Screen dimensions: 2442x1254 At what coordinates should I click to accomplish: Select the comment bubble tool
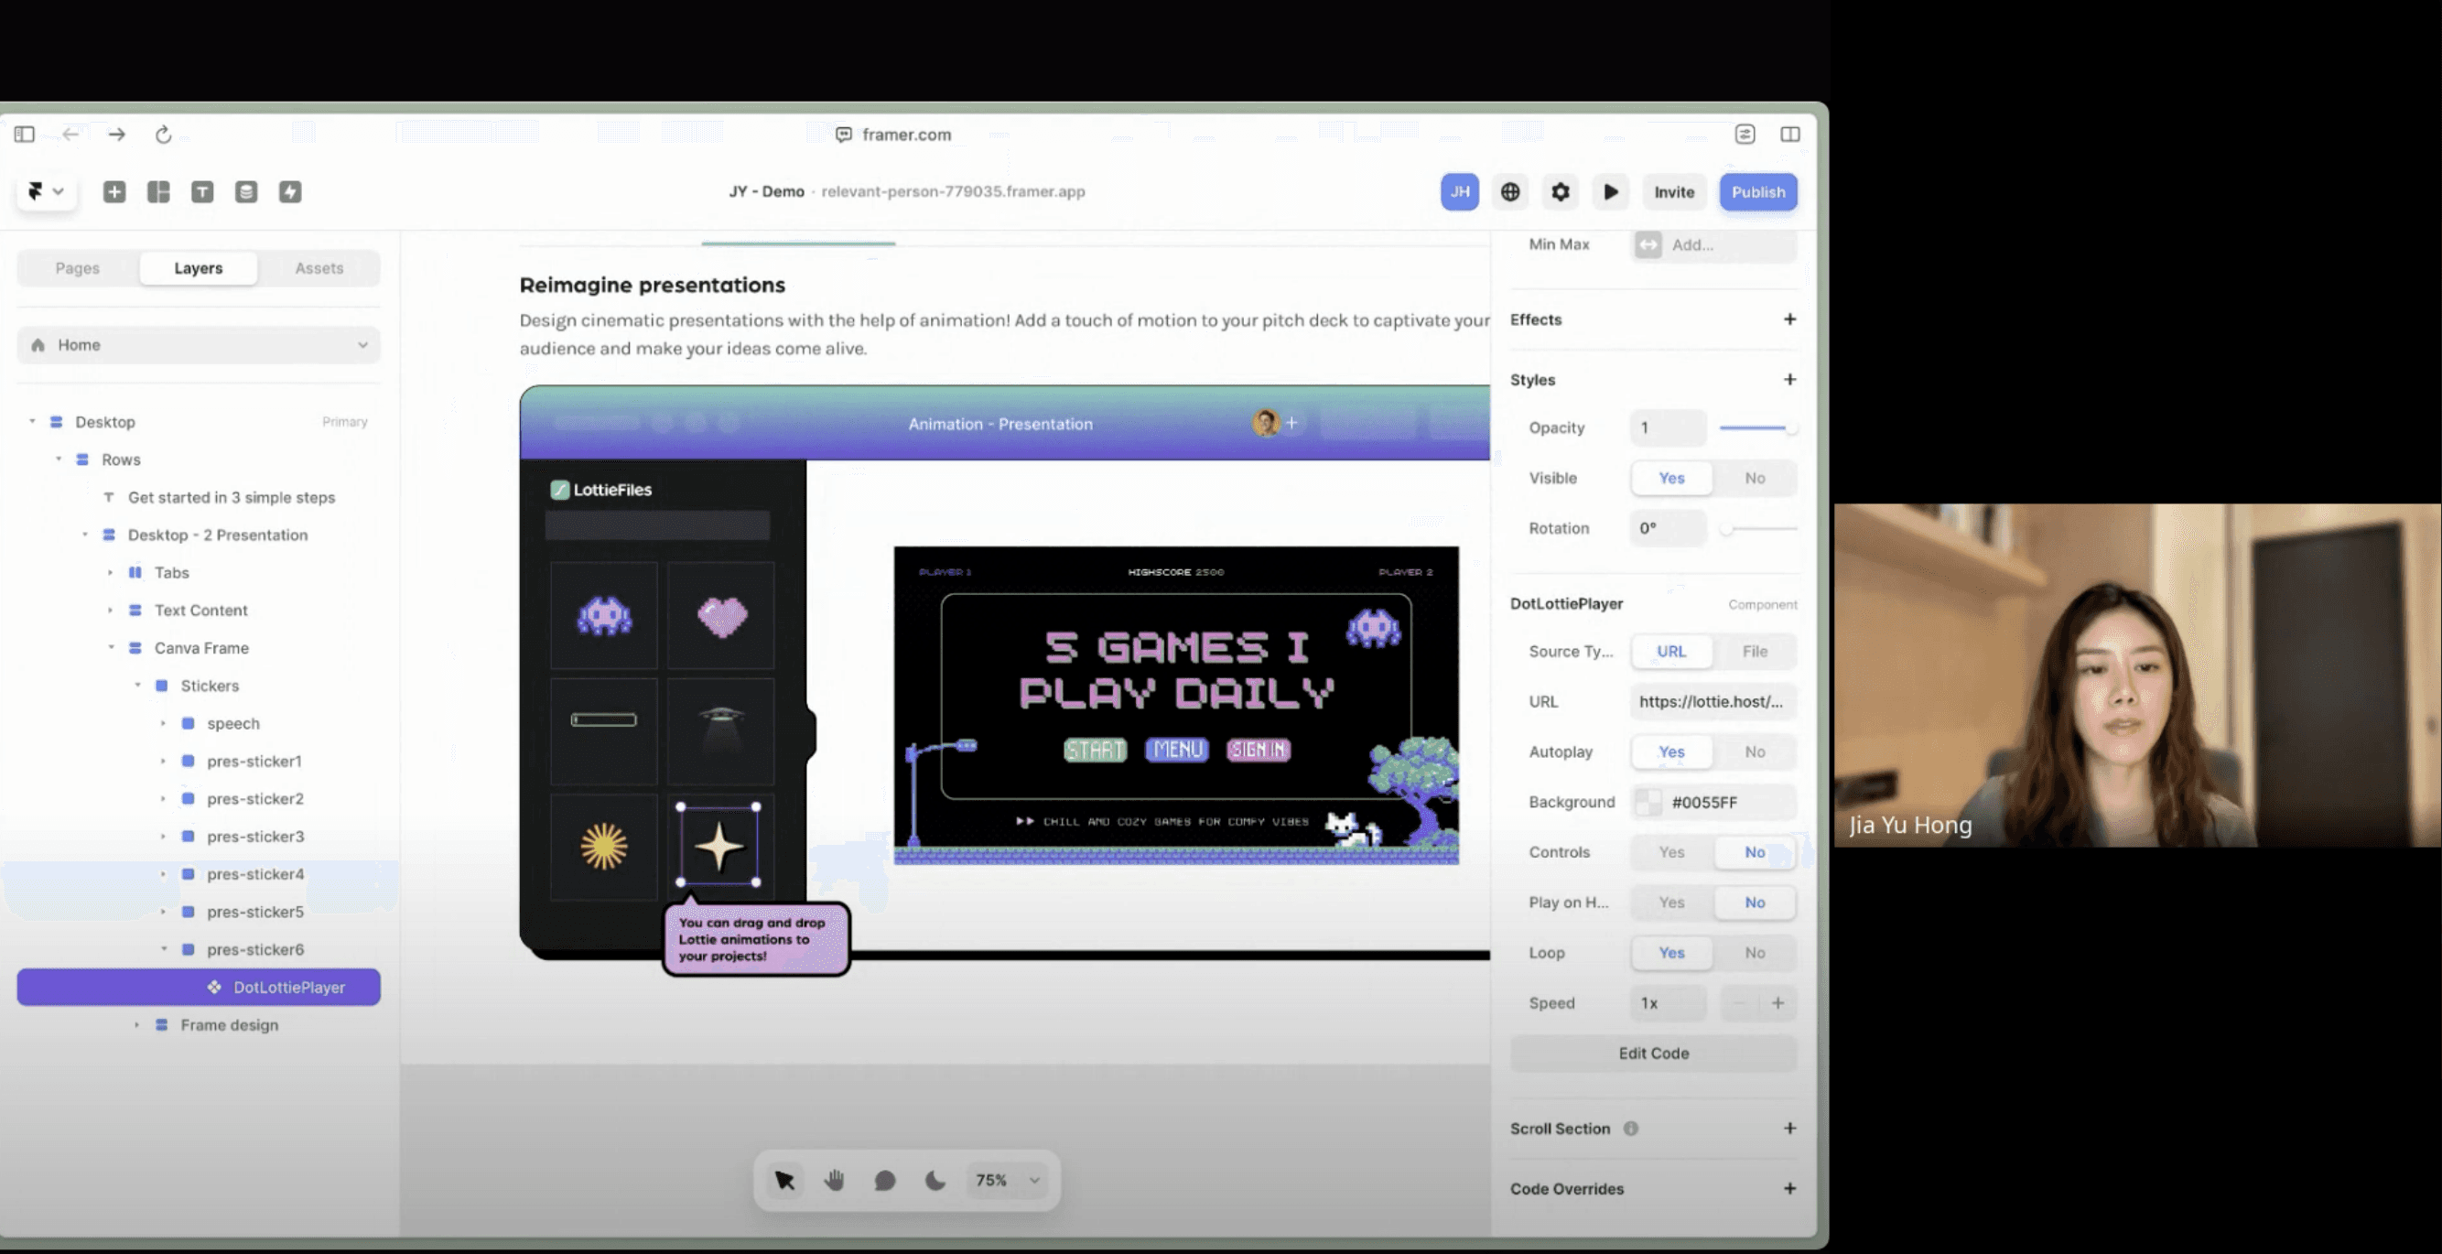[x=884, y=1180]
